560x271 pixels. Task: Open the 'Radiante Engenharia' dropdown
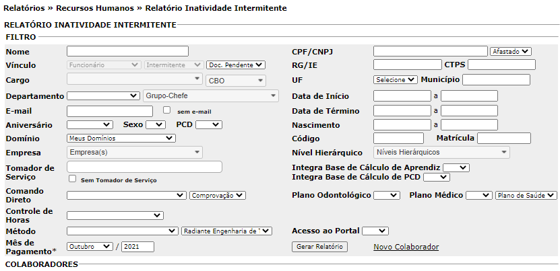(226, 231)
